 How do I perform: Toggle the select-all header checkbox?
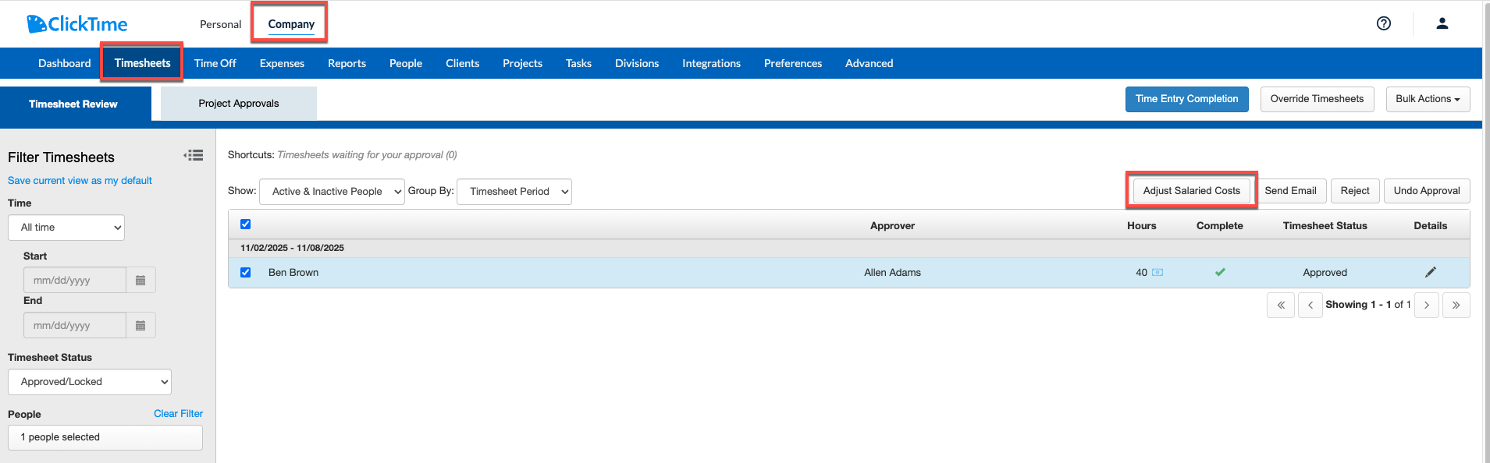click(x=246, y=224)
